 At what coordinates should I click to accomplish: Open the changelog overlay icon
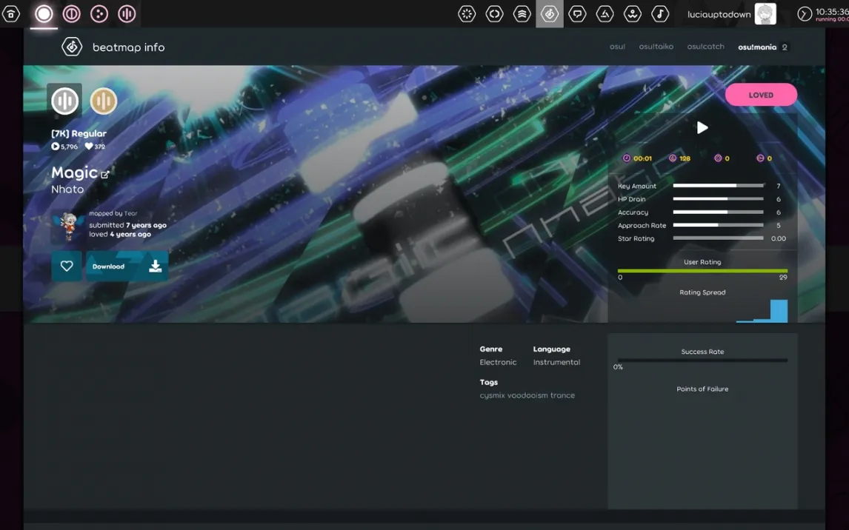coord(494,13)
